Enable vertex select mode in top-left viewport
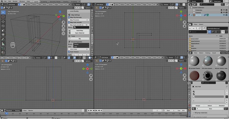 (19, 5)
